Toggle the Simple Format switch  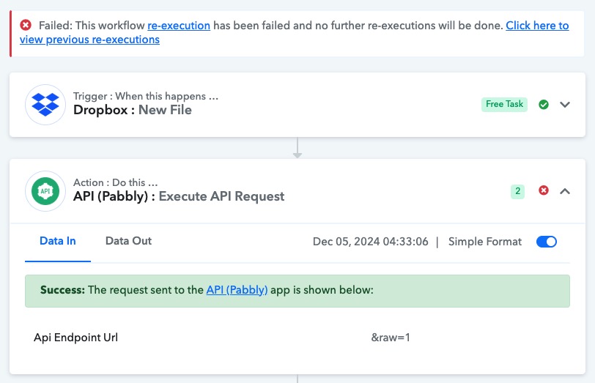[x=547, y=242]
